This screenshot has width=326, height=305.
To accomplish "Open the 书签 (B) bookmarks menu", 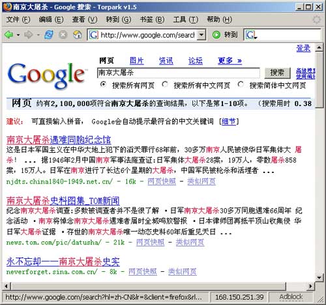I will point(152,20).
